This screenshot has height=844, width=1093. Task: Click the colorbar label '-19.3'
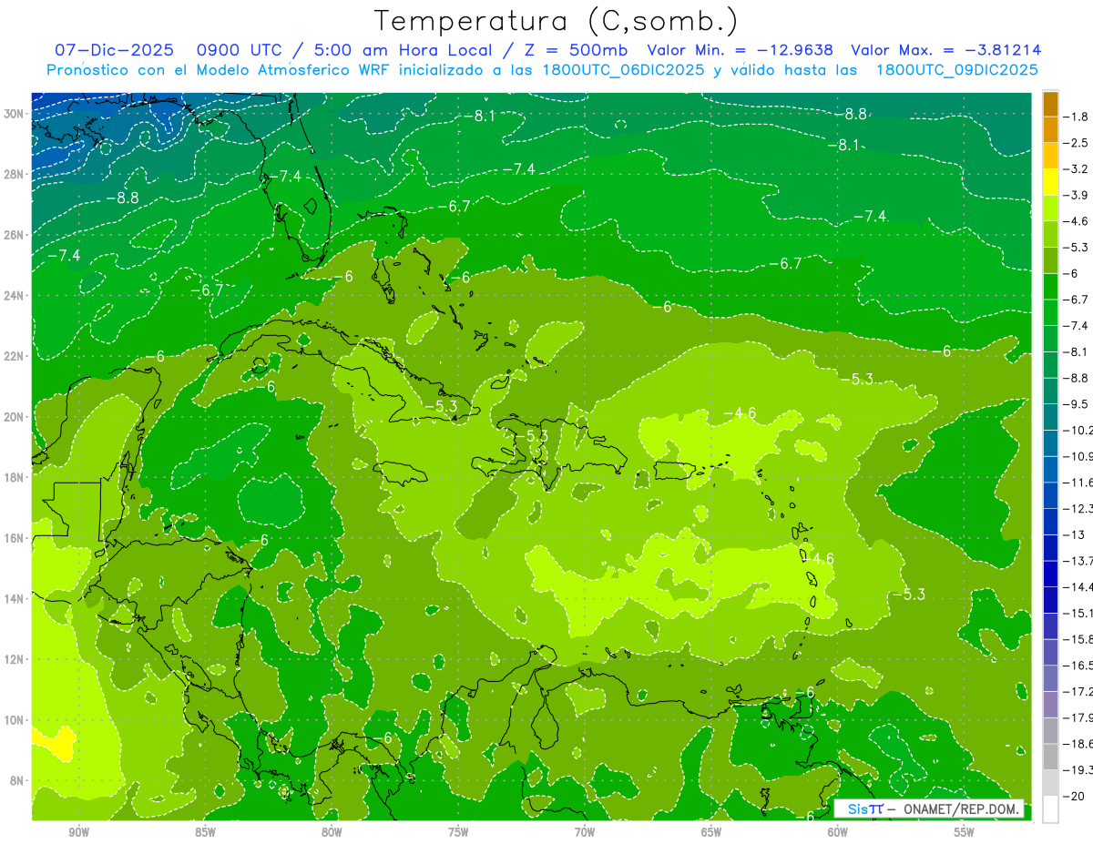pos(1078,770)
